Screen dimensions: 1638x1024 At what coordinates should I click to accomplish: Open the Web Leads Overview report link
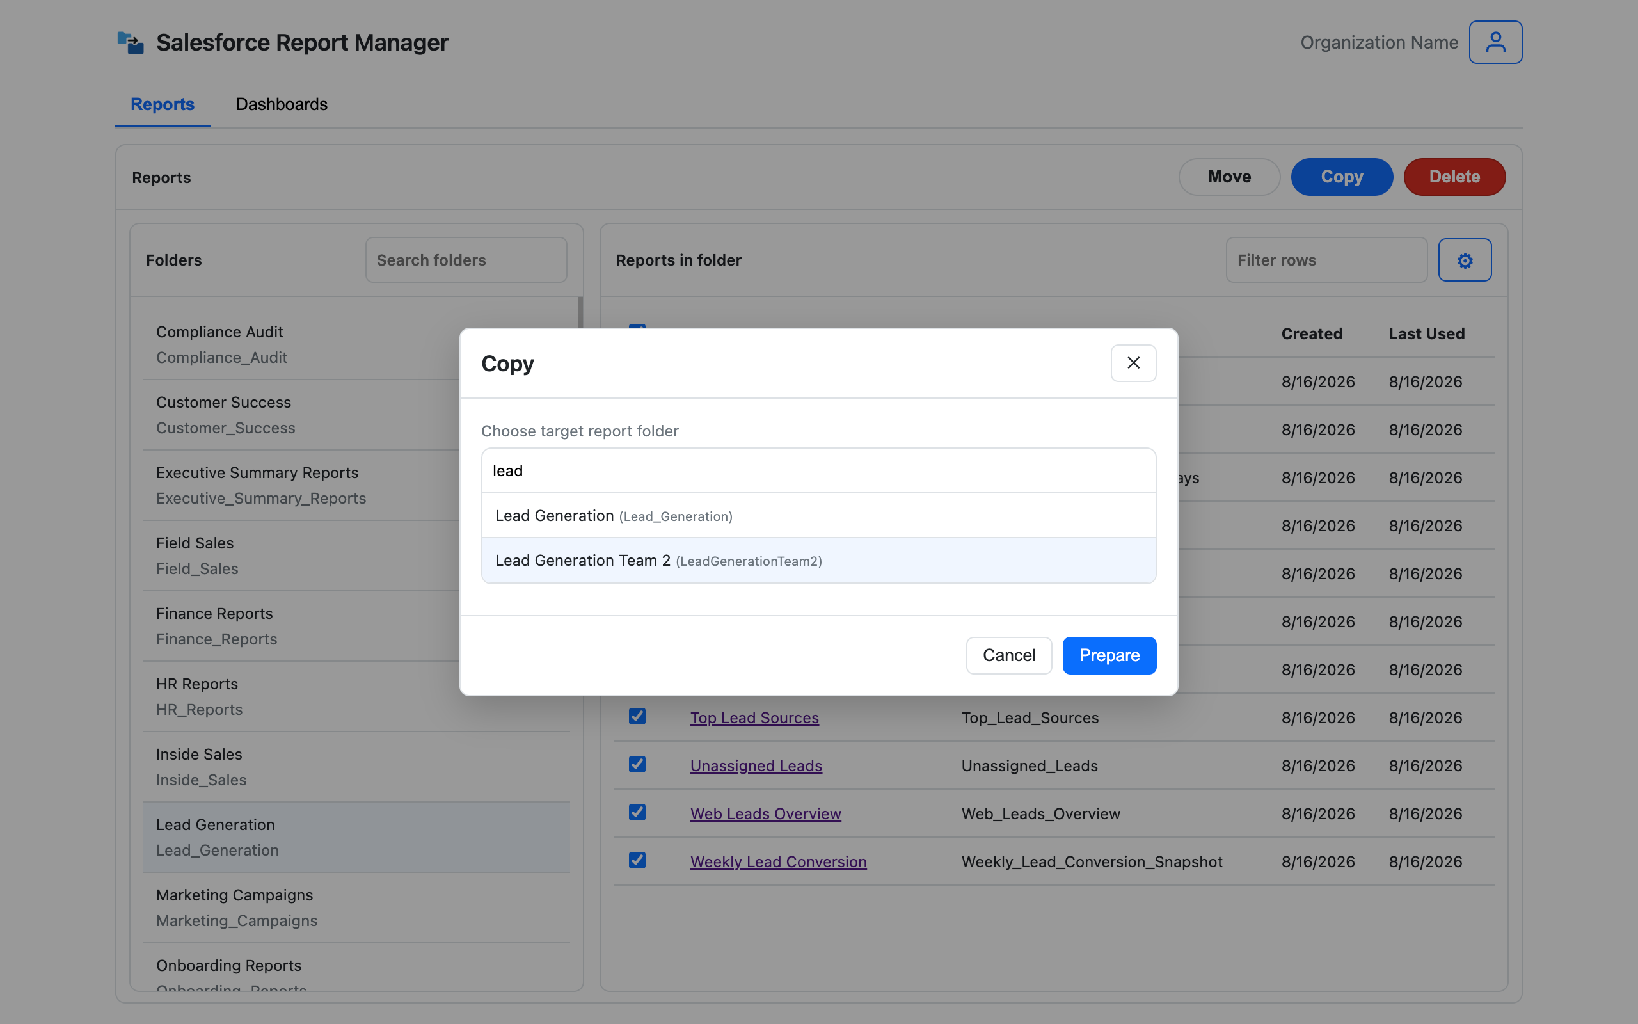click(x=765, y=813)
